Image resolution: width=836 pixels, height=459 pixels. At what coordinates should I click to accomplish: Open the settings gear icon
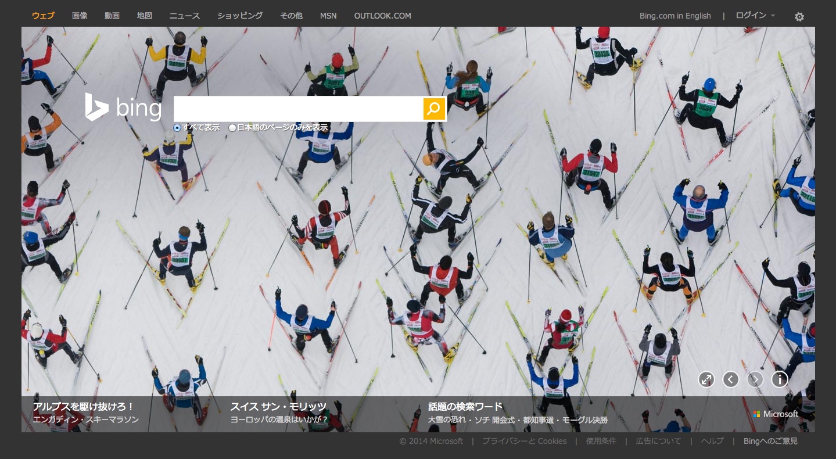(x=799, y=17)
